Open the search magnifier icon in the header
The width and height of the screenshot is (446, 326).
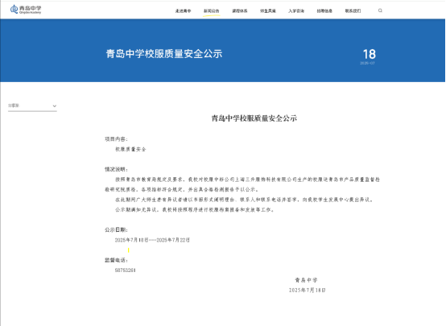[380, 10]
